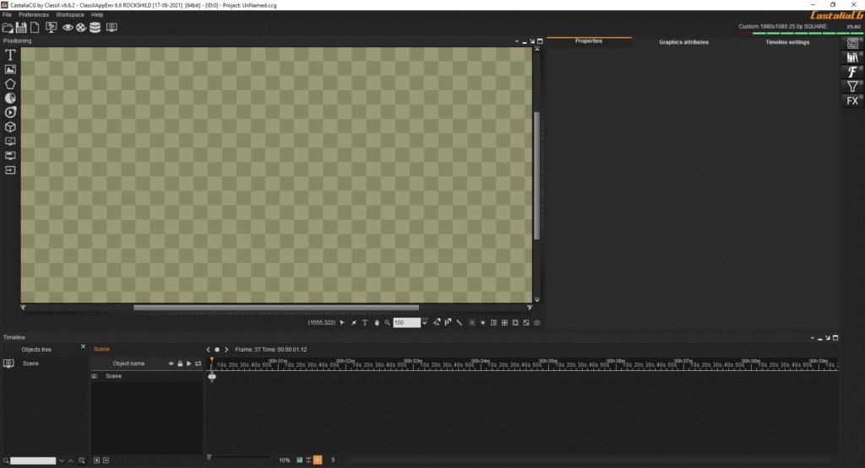Toggle the loop icon in the timeline header

[198, 363]
